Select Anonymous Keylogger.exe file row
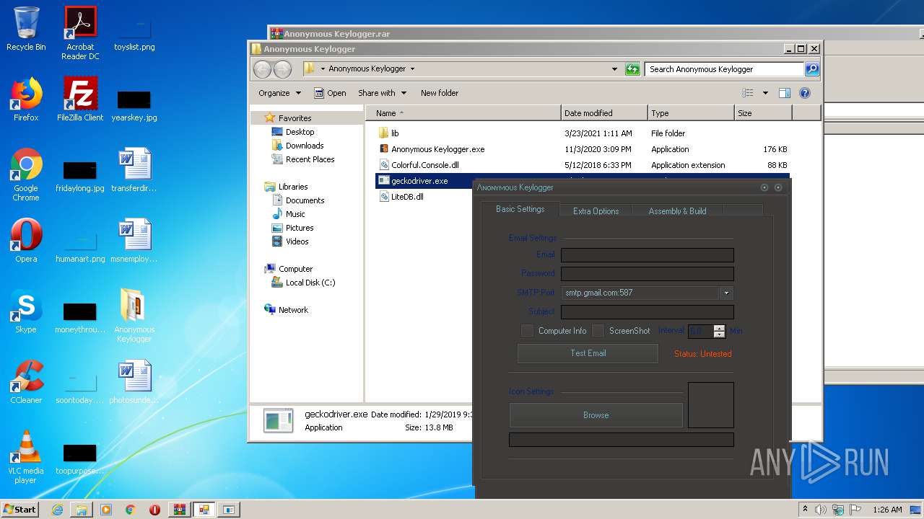Viewport: 924px width, 519px height. pyautogui.click(x=583, y=149)
